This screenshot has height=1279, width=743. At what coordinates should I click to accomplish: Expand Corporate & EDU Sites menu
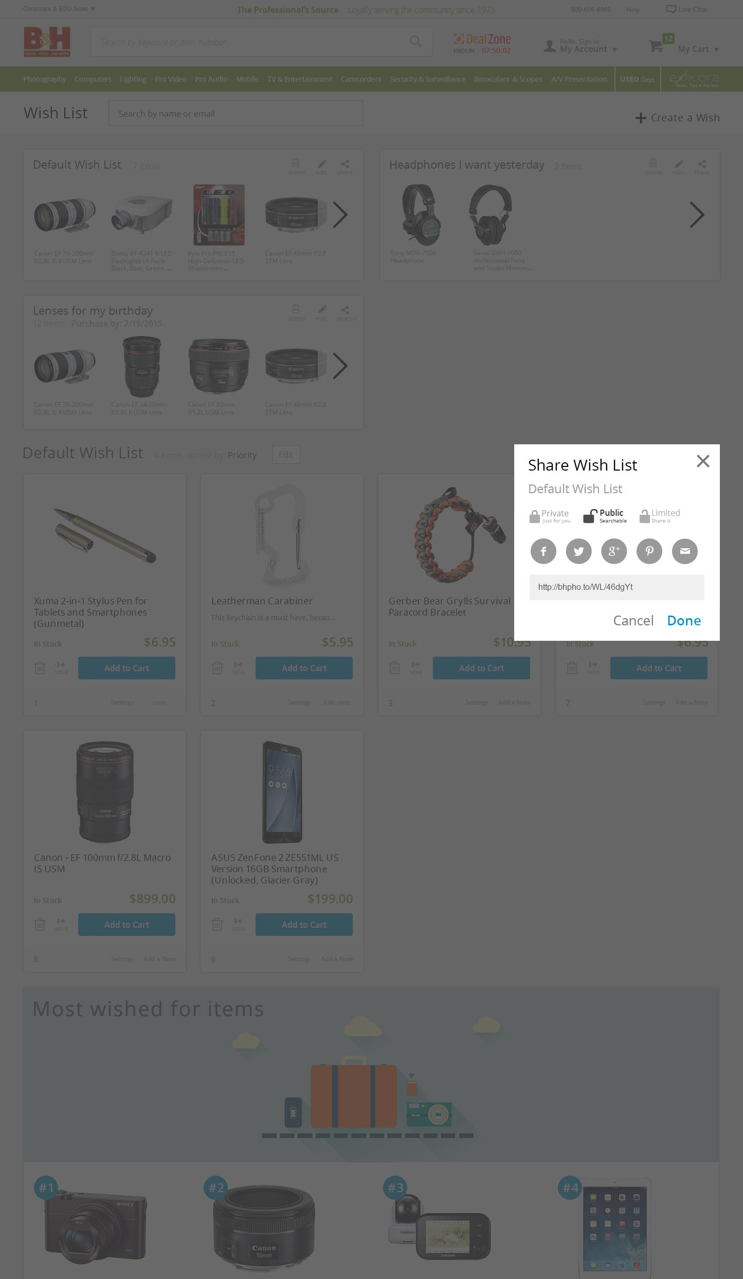59,9
